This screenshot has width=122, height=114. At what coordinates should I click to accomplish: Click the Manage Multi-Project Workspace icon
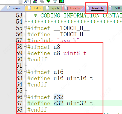(42, 1)
